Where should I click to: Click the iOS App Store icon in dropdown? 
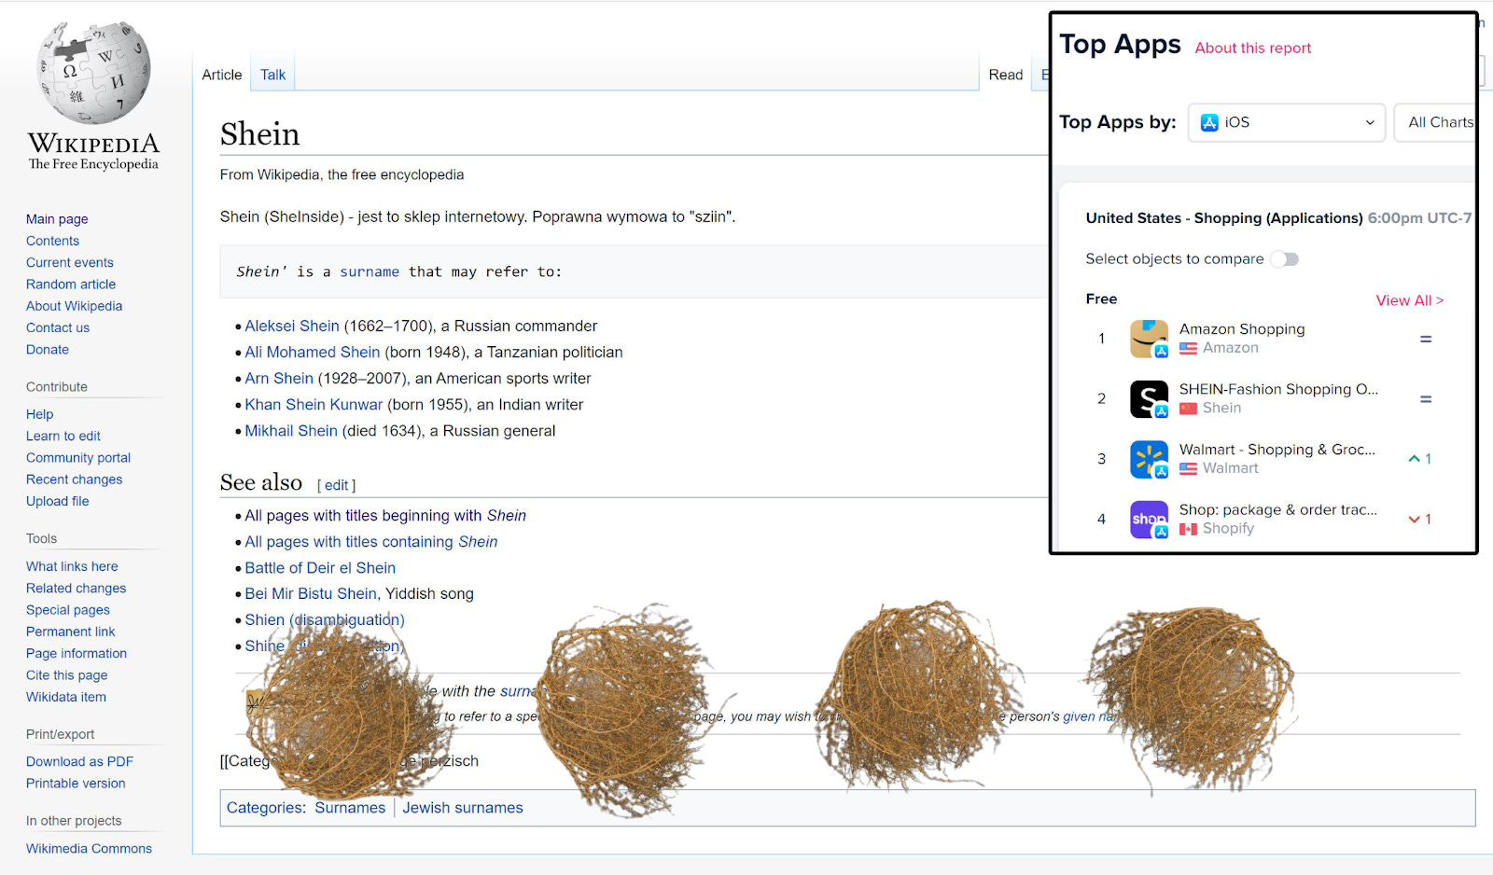[x=1209, y=122]
